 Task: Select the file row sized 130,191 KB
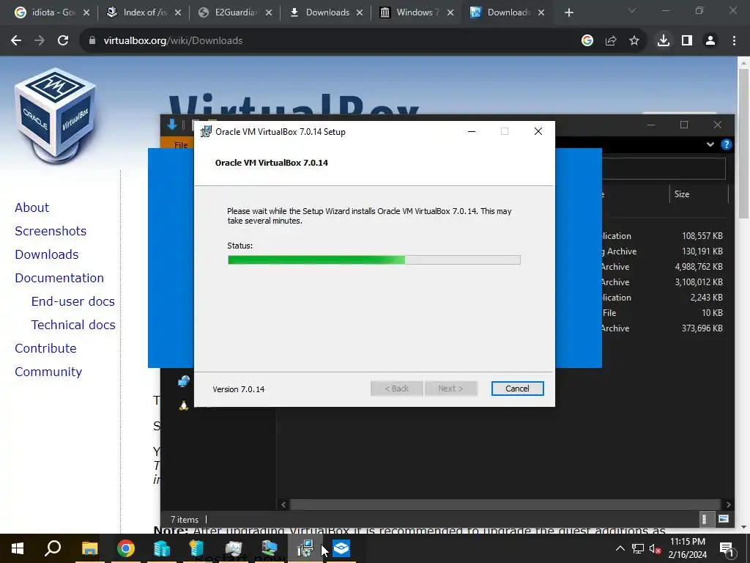(664, 251)
